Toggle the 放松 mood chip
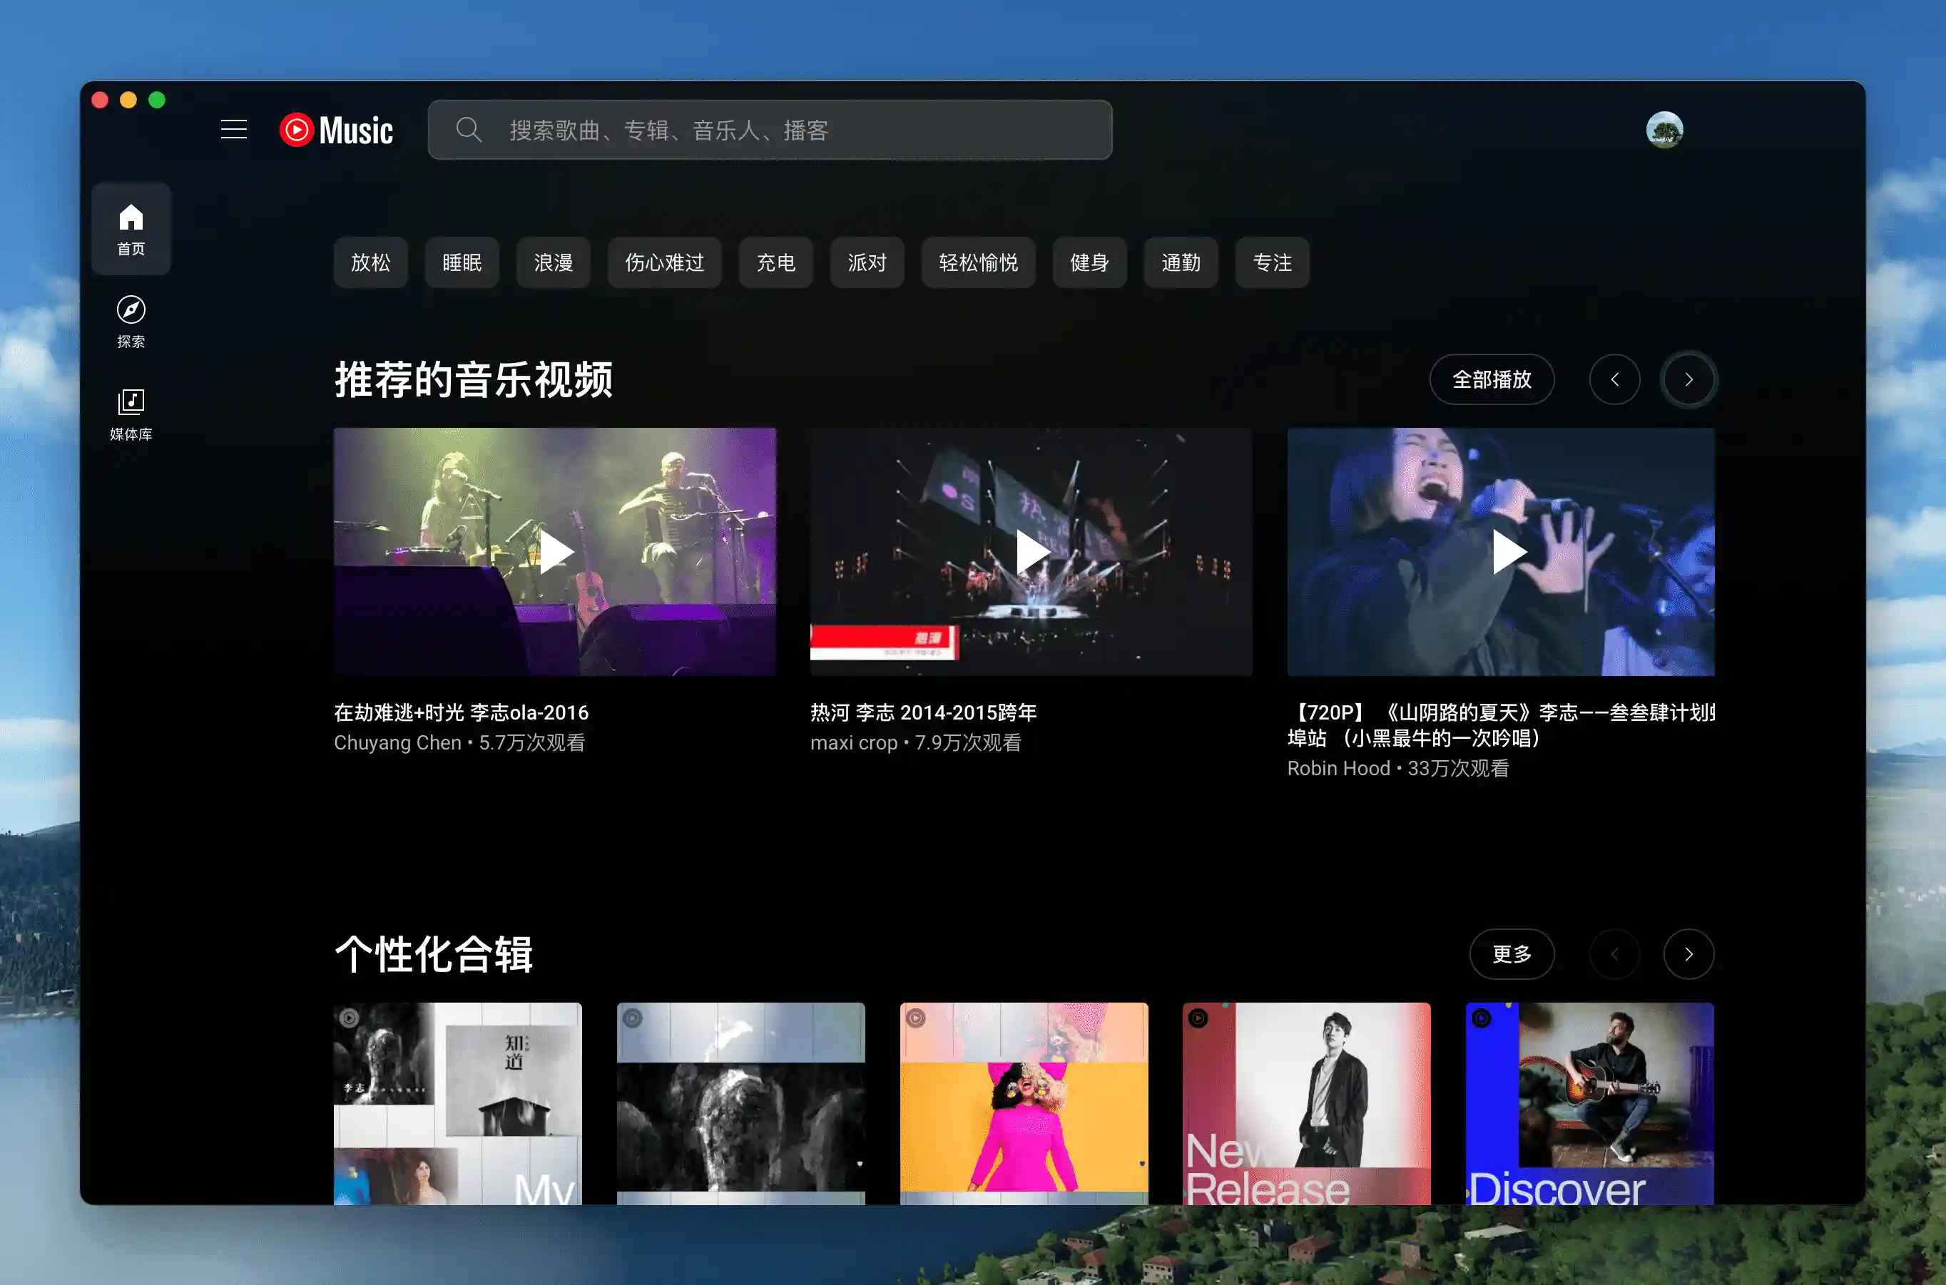 click(370, 262)
